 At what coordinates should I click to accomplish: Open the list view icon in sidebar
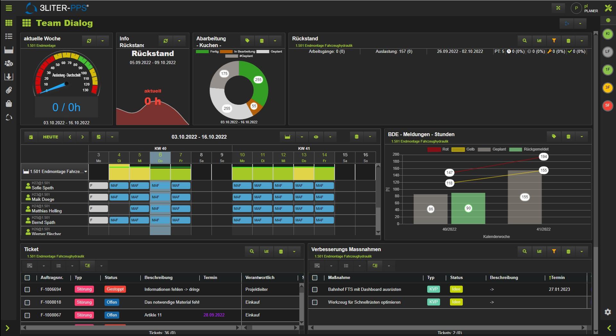pos(9,36)
